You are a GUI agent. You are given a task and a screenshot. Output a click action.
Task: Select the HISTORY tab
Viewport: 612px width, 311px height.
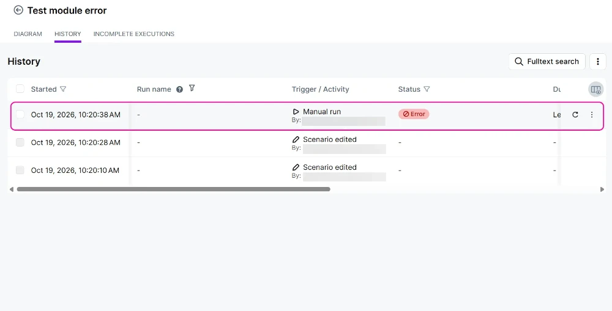[68, 34]
